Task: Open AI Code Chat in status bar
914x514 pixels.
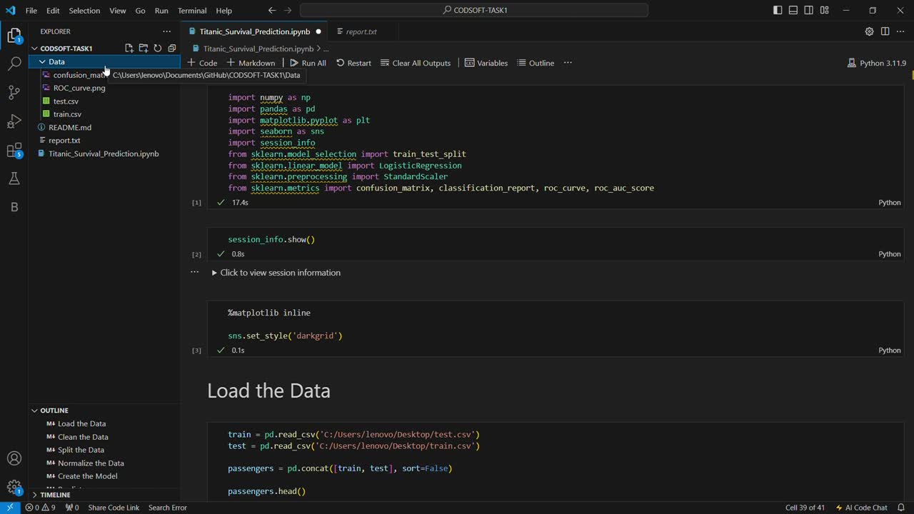Action: pos(861,508)
